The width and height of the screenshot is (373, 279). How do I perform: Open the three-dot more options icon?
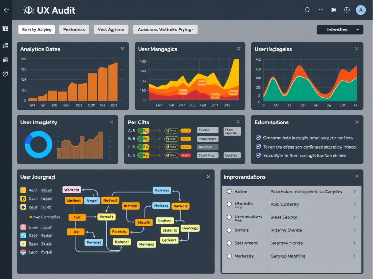pos(321,10)
